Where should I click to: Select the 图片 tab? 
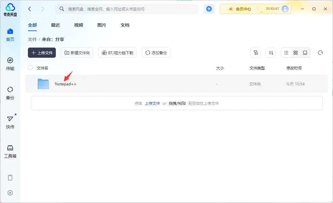(102, 25)
